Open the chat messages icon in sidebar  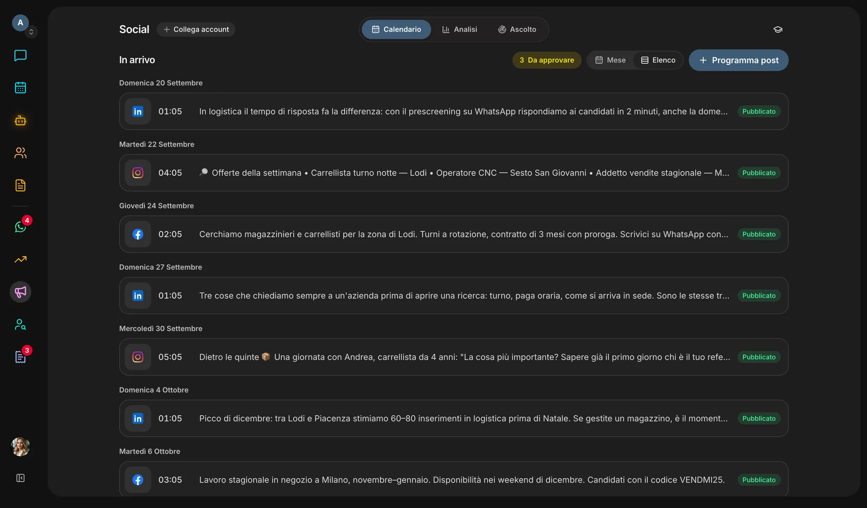[x=20, y=55]
